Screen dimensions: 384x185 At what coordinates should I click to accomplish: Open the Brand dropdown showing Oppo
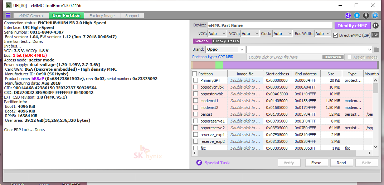(x=225, y=49)
